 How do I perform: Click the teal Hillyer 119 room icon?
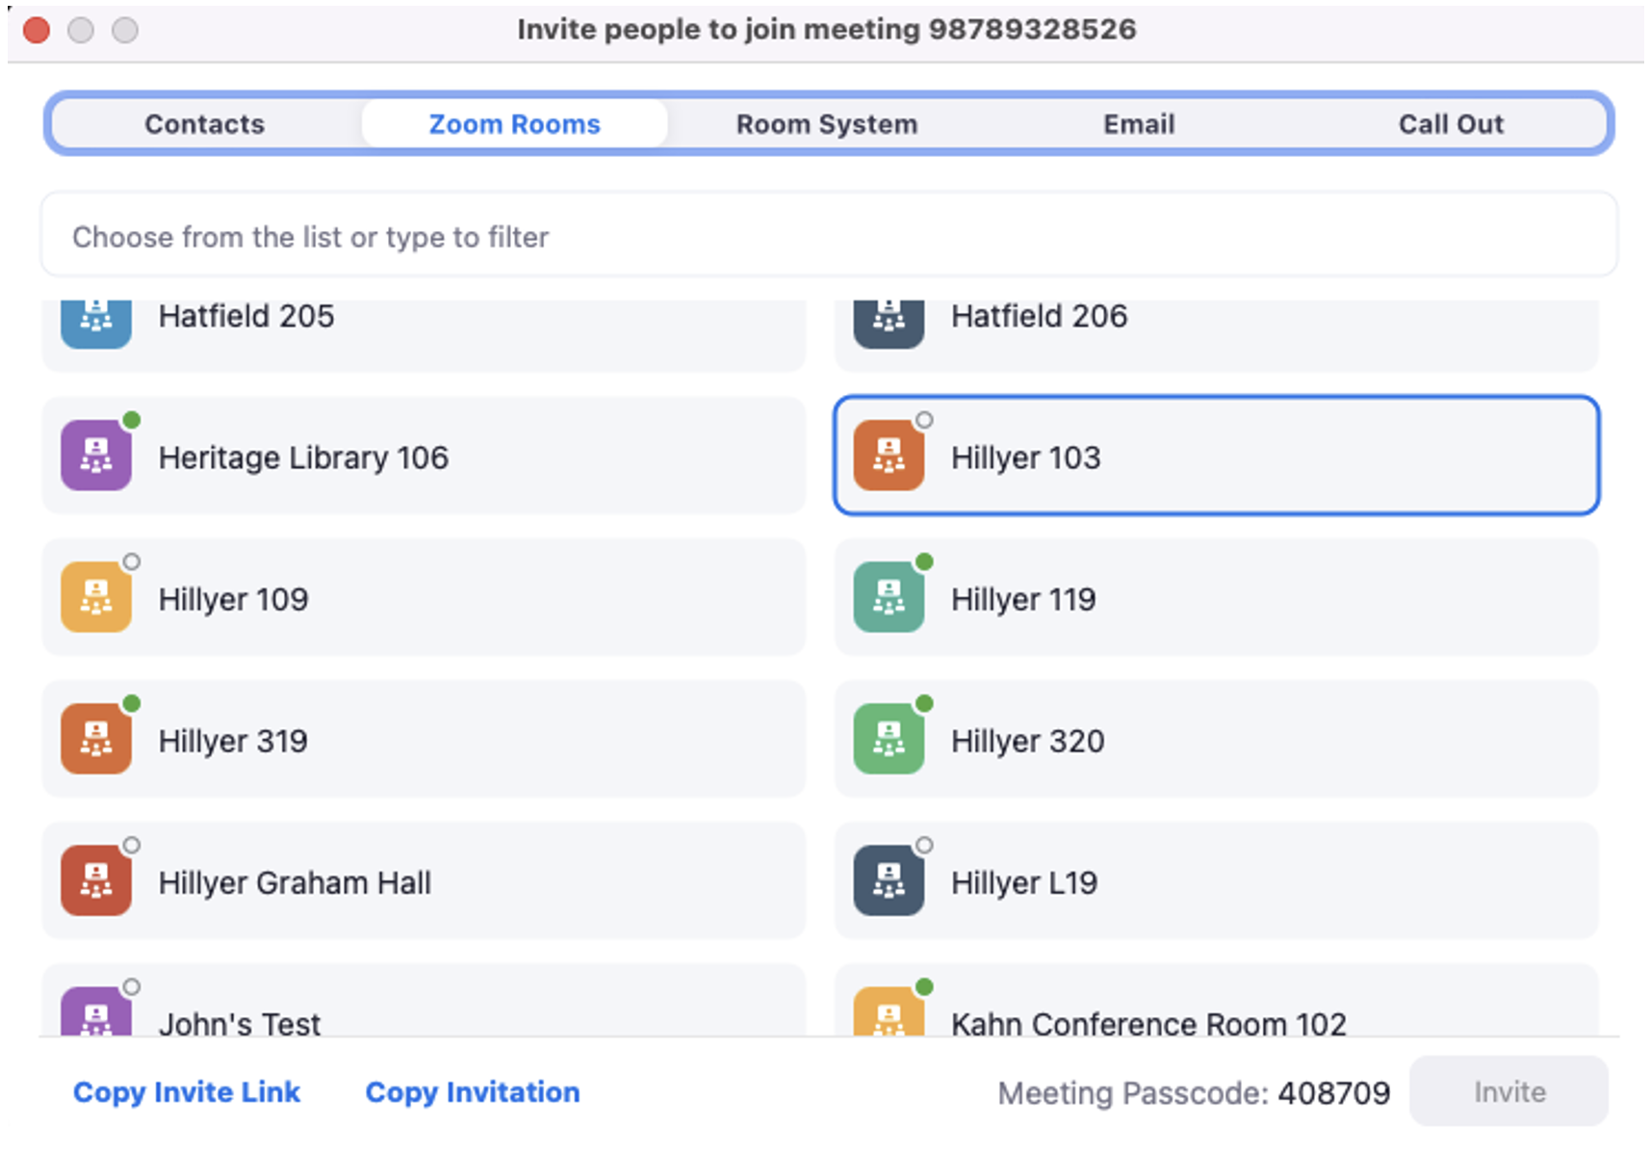click(x=889, y=597)
